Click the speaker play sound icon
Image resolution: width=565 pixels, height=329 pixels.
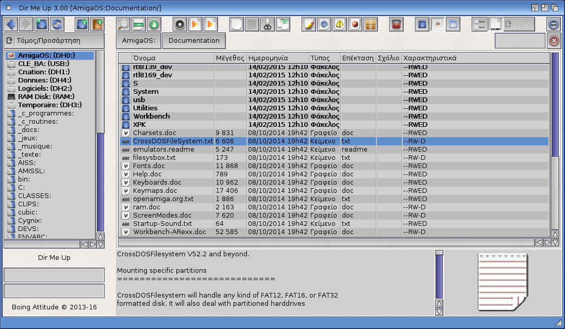click(x=179, y=24)
